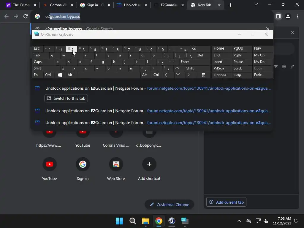Click Add shortcut tile
Viewport: 304px width, 228px height.
[149, 169]
